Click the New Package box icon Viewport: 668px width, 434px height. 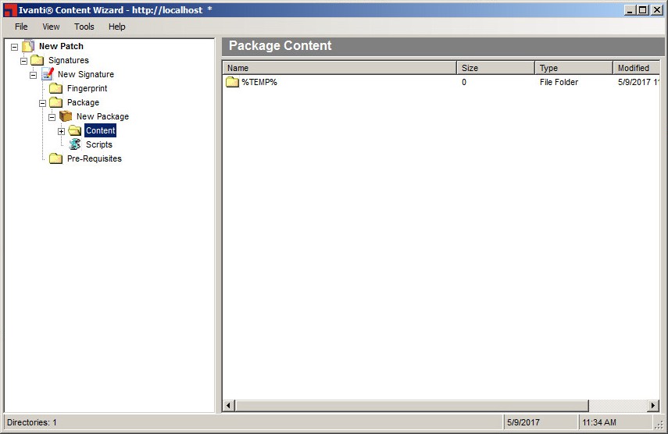[x=66, y=116]
